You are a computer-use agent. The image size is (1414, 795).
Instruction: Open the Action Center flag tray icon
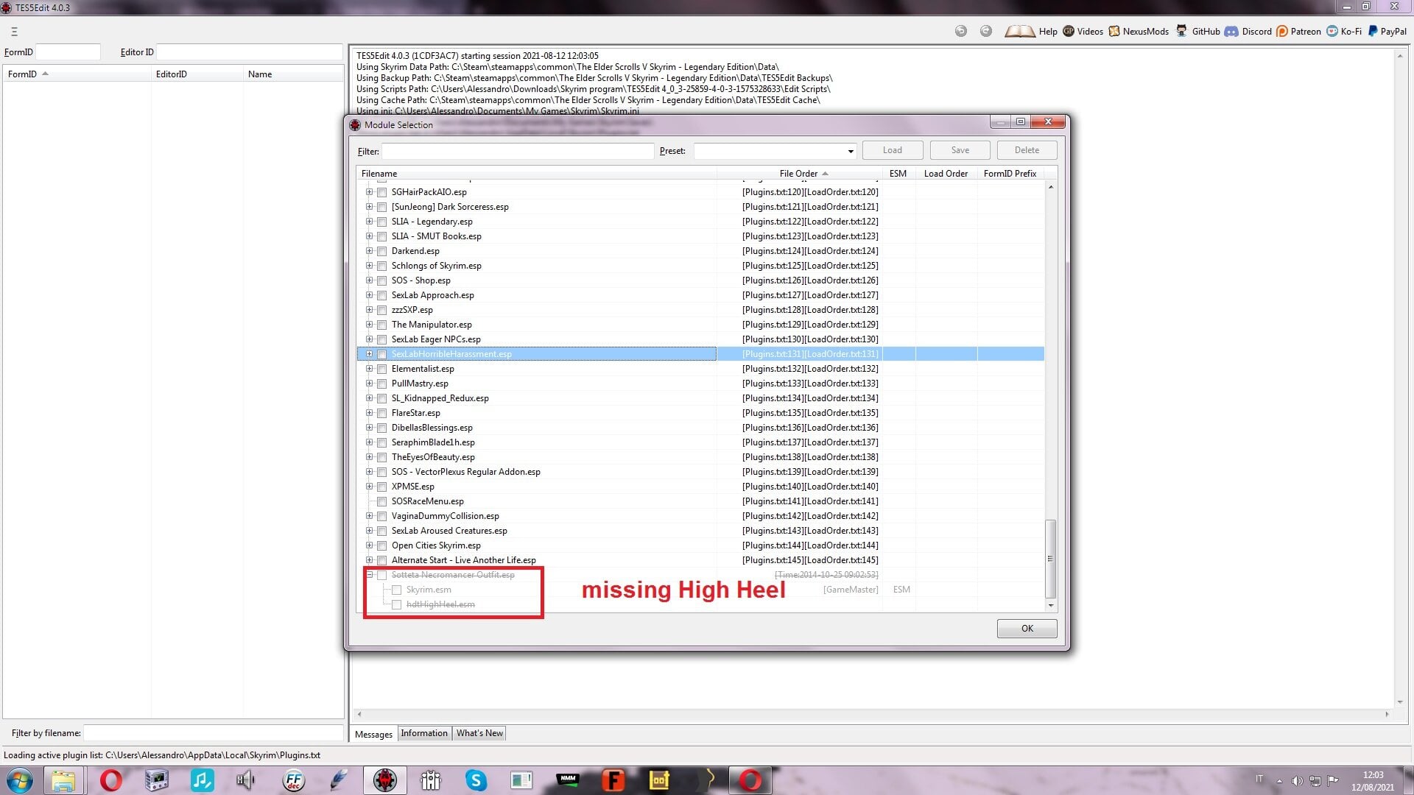(x=1332, y=780)
